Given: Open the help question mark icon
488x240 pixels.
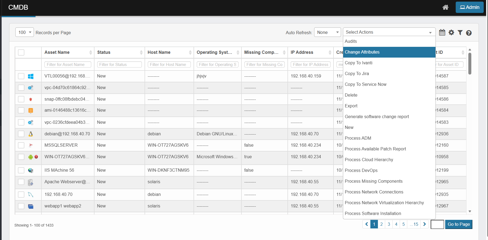Looking at the screenshot, I should pyautogui.click(x=469, y=33).
